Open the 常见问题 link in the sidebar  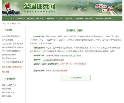click(x=6, y=72)
